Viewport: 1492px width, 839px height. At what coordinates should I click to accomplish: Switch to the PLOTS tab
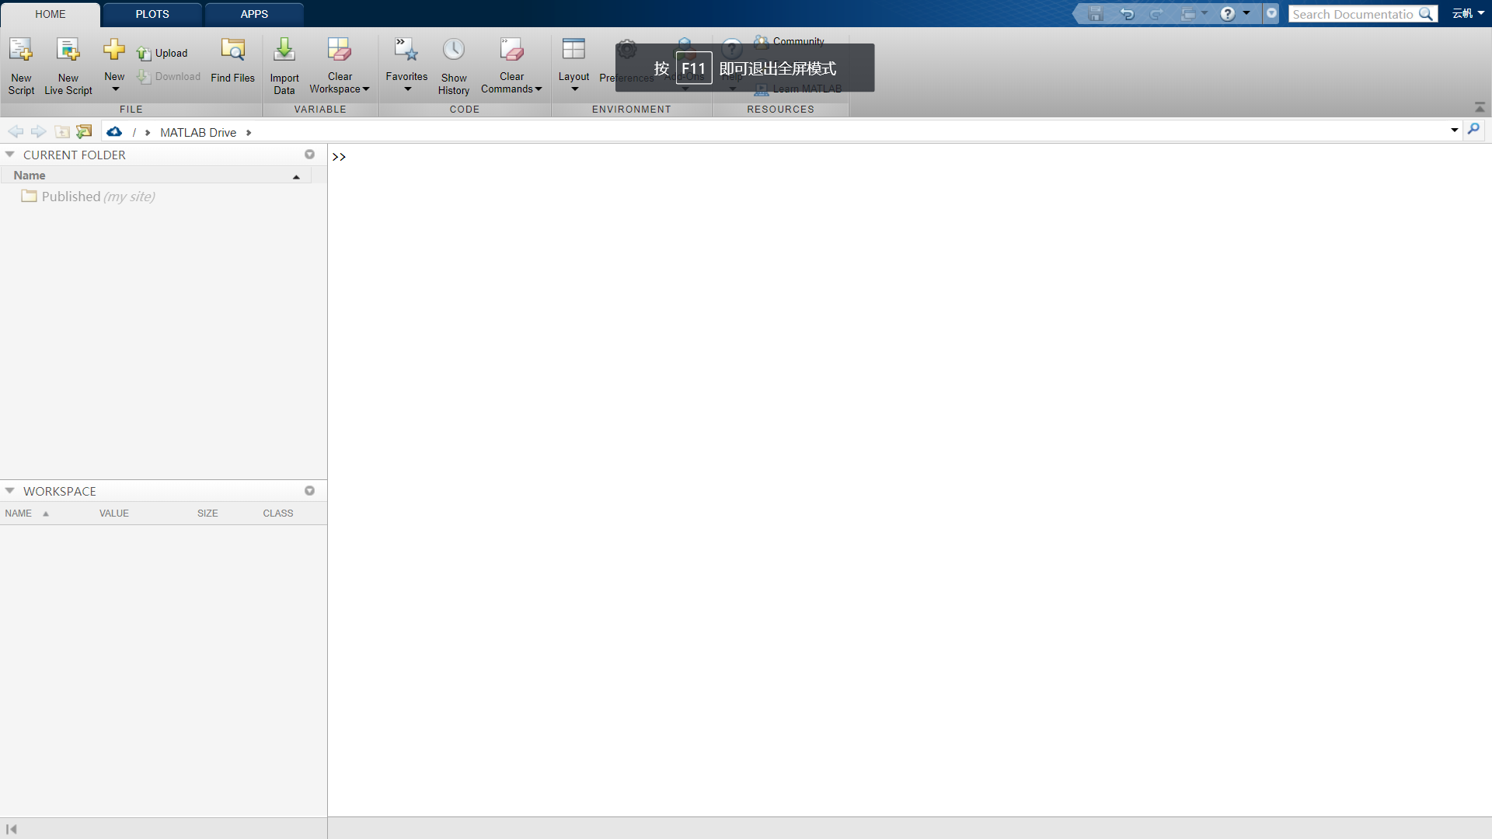[x=152, y=14]
